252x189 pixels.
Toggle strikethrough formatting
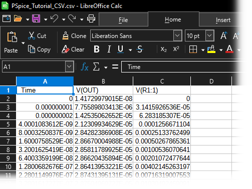140,49
